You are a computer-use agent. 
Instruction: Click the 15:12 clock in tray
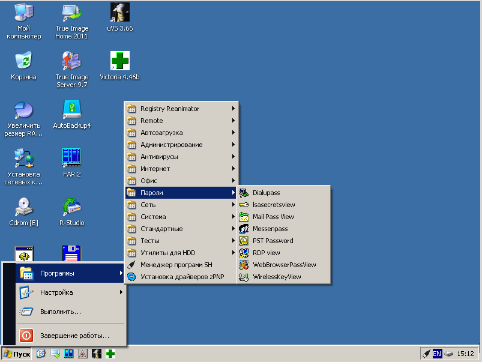465,354
